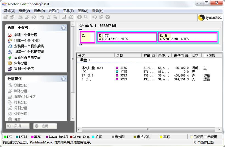Click the hammer icon for 调整一个分区的容量
Image resolution: width=225 pixels, height=147 pixels.
(10, 52)
